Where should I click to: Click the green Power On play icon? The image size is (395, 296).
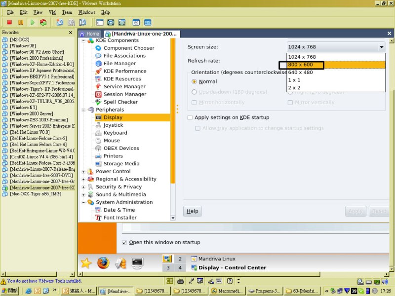32,22
